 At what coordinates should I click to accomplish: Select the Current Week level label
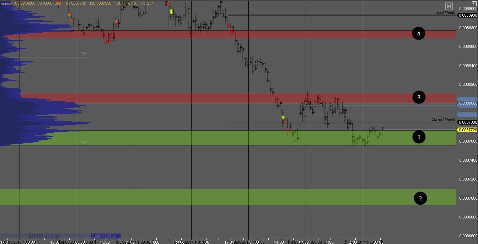tap(443, 120)
